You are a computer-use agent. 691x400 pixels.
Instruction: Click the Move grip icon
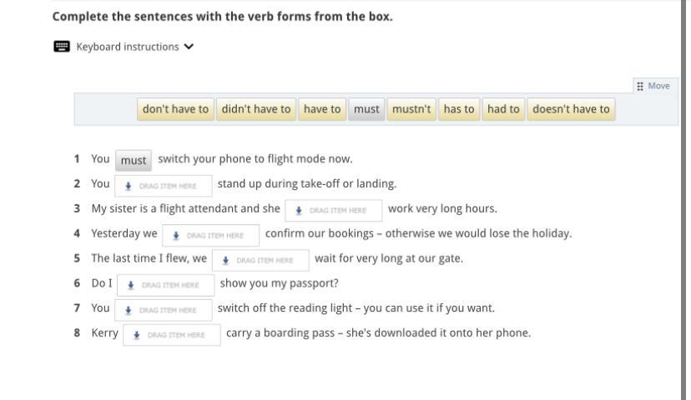tap(640, 86)
